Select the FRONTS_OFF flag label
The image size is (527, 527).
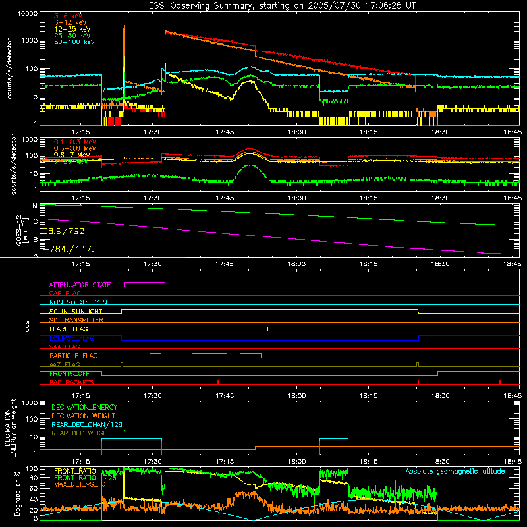(69, 374)
